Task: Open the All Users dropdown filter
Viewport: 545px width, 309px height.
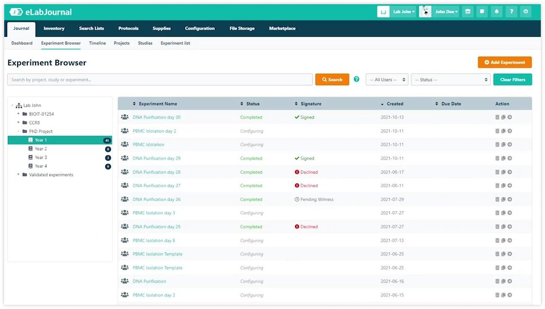Action: coord(387,79)
